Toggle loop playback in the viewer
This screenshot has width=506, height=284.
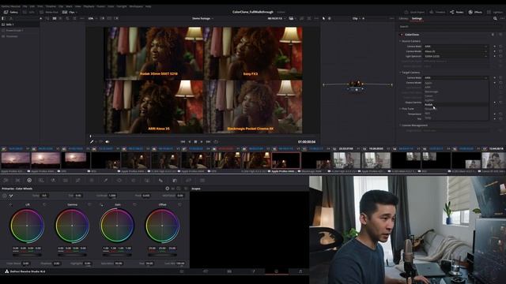pyautogui.click(x=216, y=142)
